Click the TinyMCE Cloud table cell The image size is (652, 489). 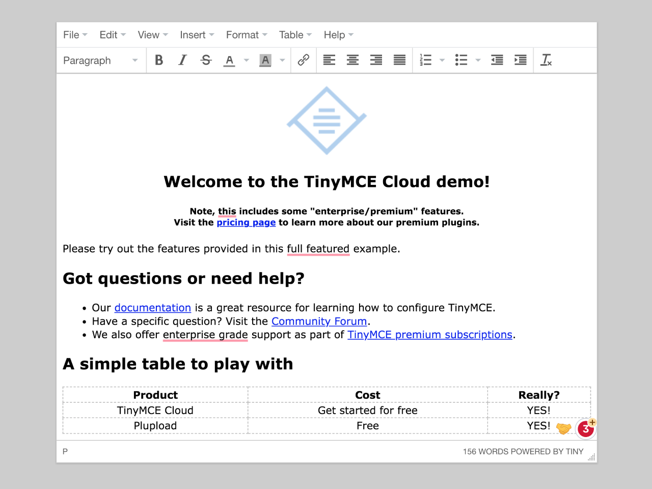(155, 411)
